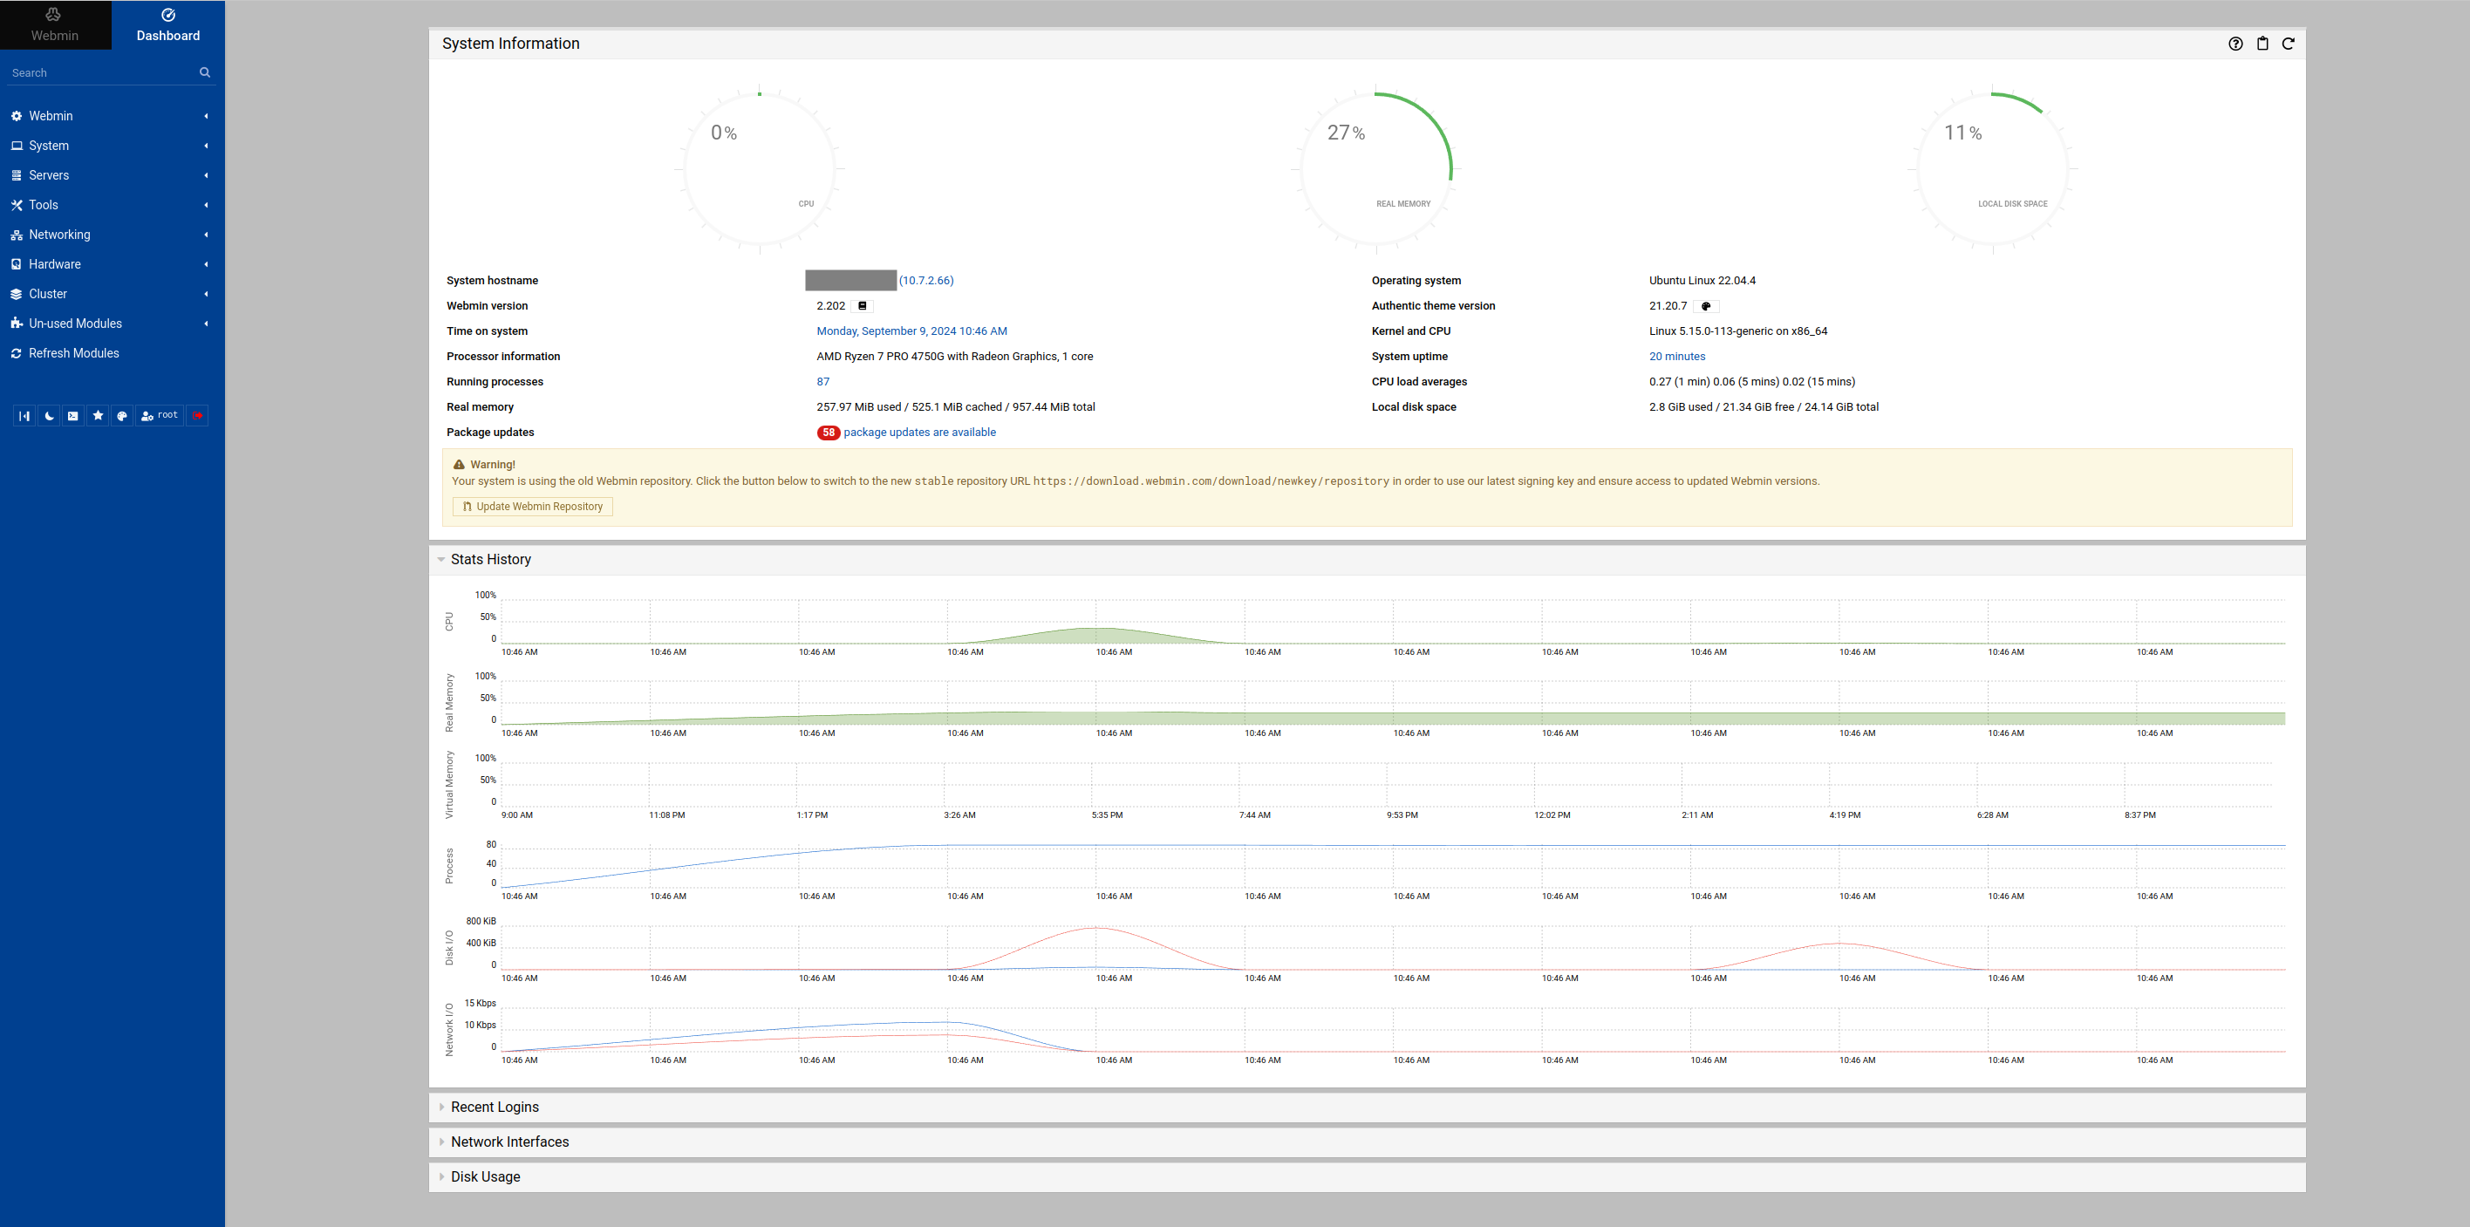This screenshot has width=2470, height=1227.
Task: Switch to the Webmin tab
Action: (55, 25)
